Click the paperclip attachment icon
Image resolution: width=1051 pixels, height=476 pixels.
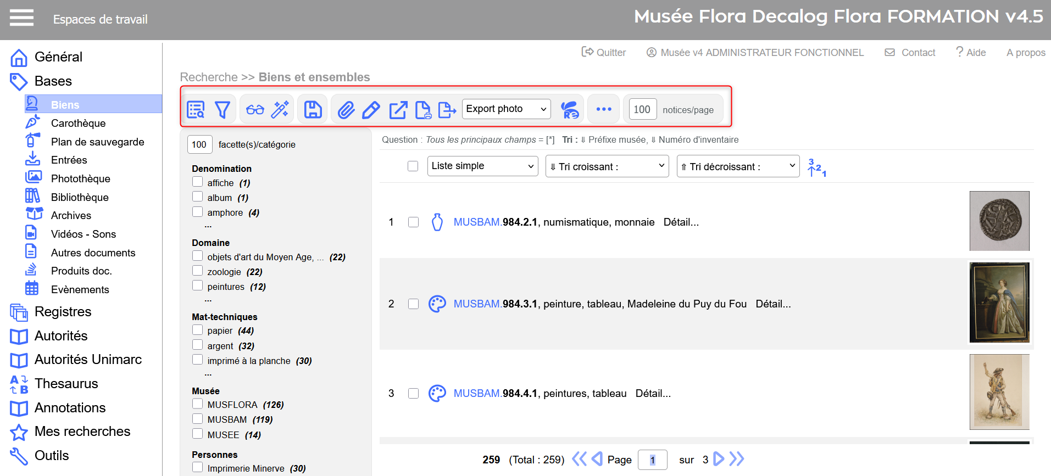click(x=346, y=110)
